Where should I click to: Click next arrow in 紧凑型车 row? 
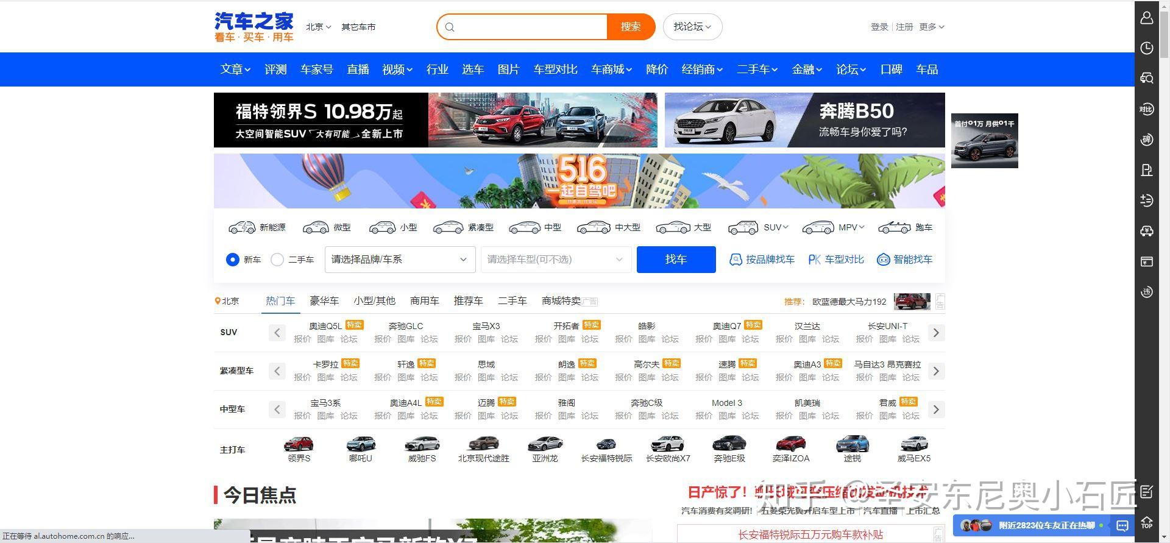click(x=937, y=371)
